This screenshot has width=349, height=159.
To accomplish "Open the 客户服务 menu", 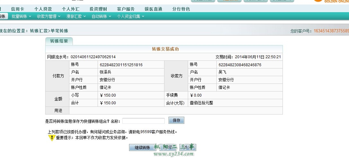I will click(126, 9).
